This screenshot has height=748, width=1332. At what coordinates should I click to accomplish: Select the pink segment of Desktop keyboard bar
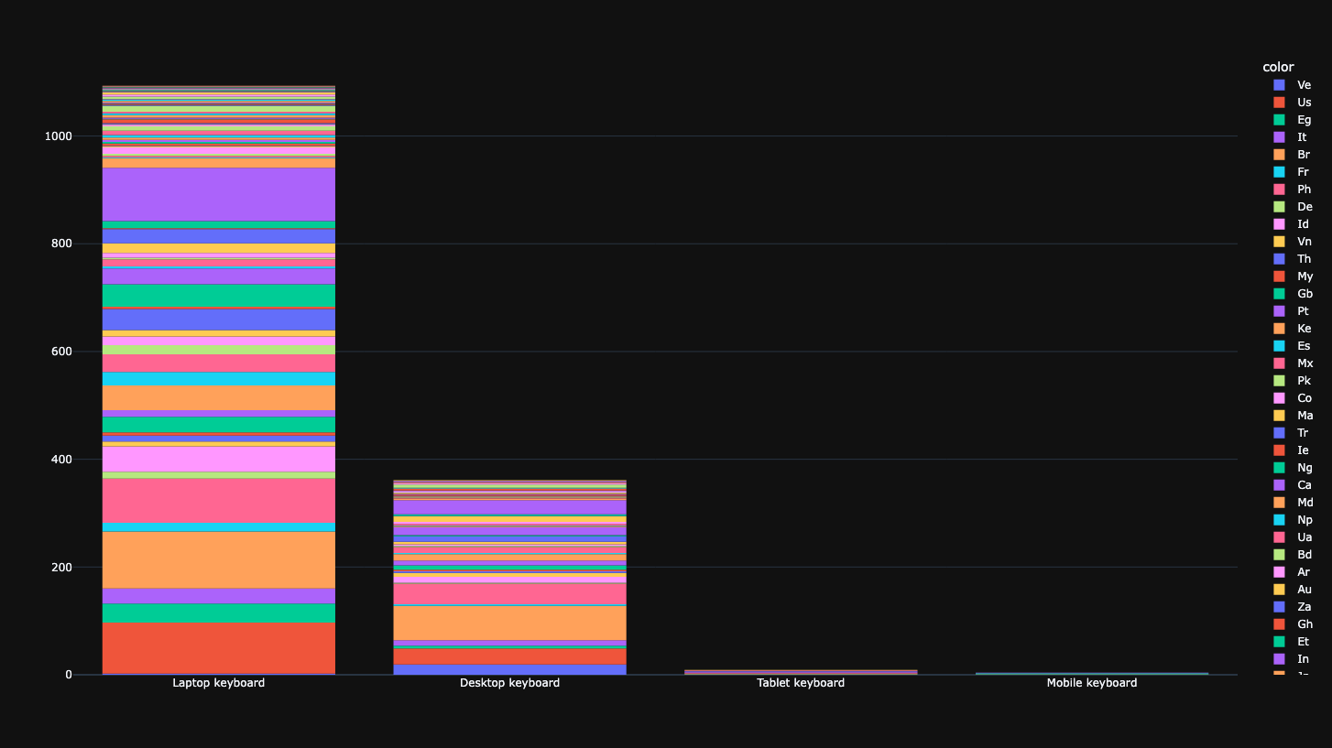point(510,593)
